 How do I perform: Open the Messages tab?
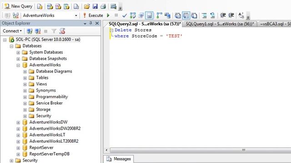[x=119, y=159]
